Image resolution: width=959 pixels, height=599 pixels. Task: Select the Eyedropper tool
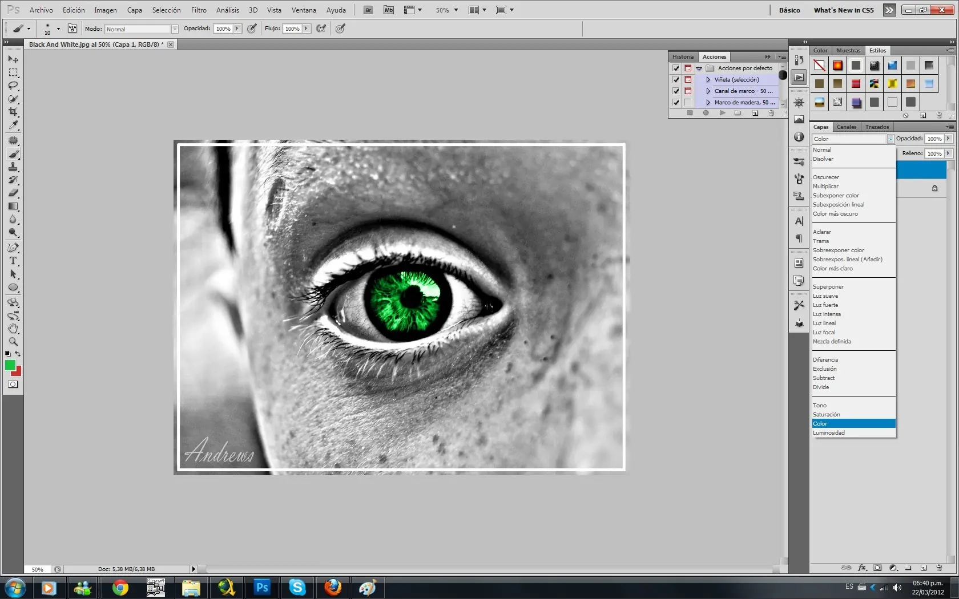tap(13, 125)
